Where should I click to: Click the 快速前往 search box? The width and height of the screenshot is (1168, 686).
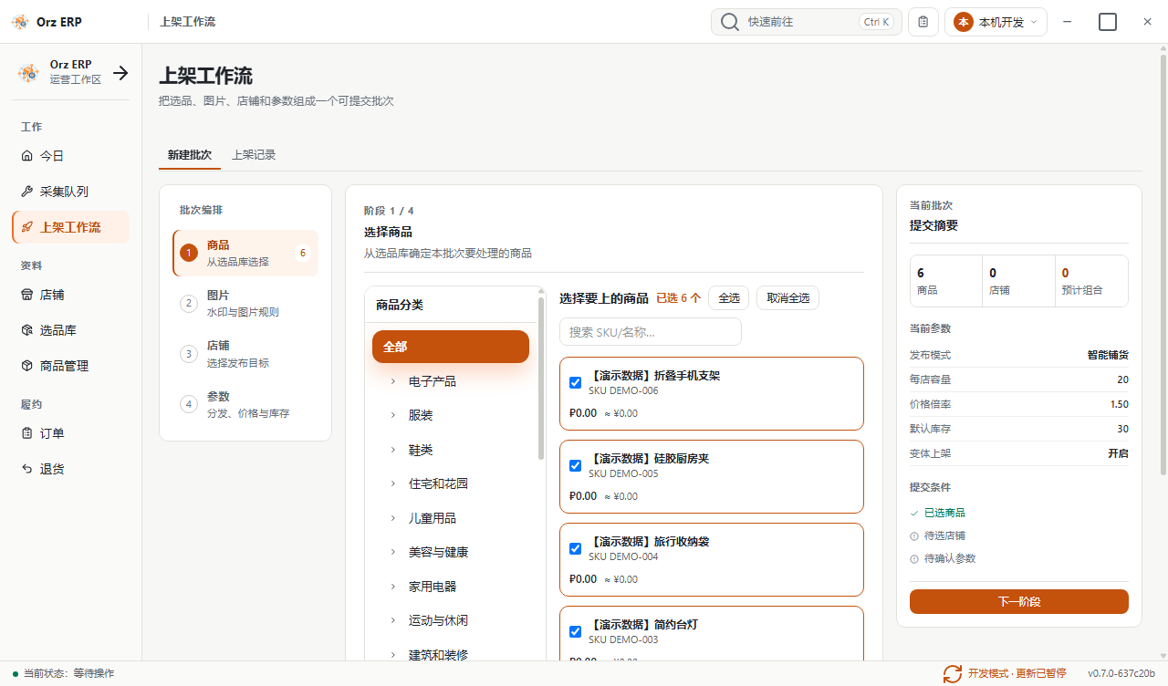click(807, 22)
